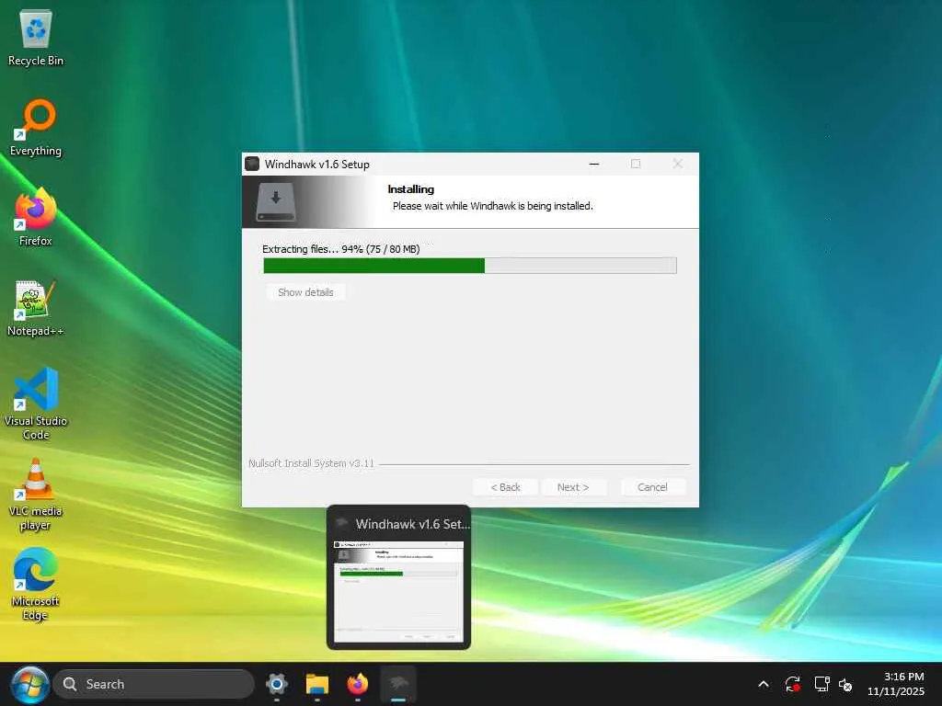
Task: Click the 'Windhawk v1.6 Setup' title text
Action: point(316,164)
